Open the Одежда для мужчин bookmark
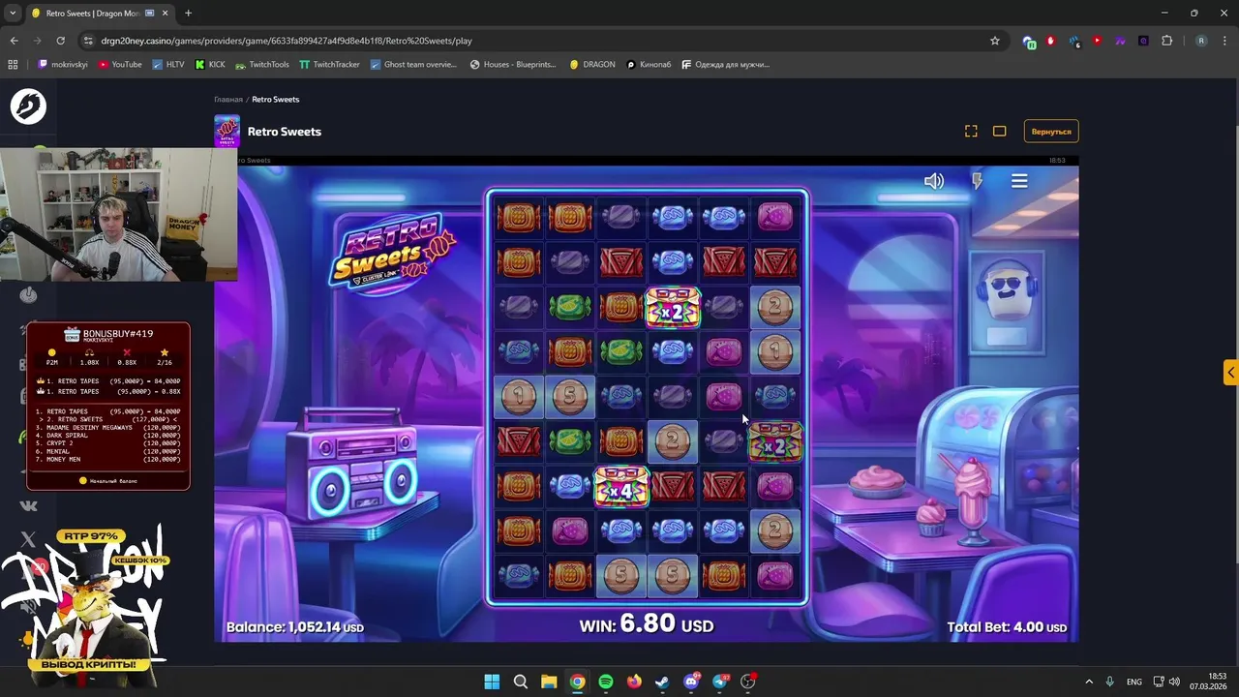 [x=726, y=64]
